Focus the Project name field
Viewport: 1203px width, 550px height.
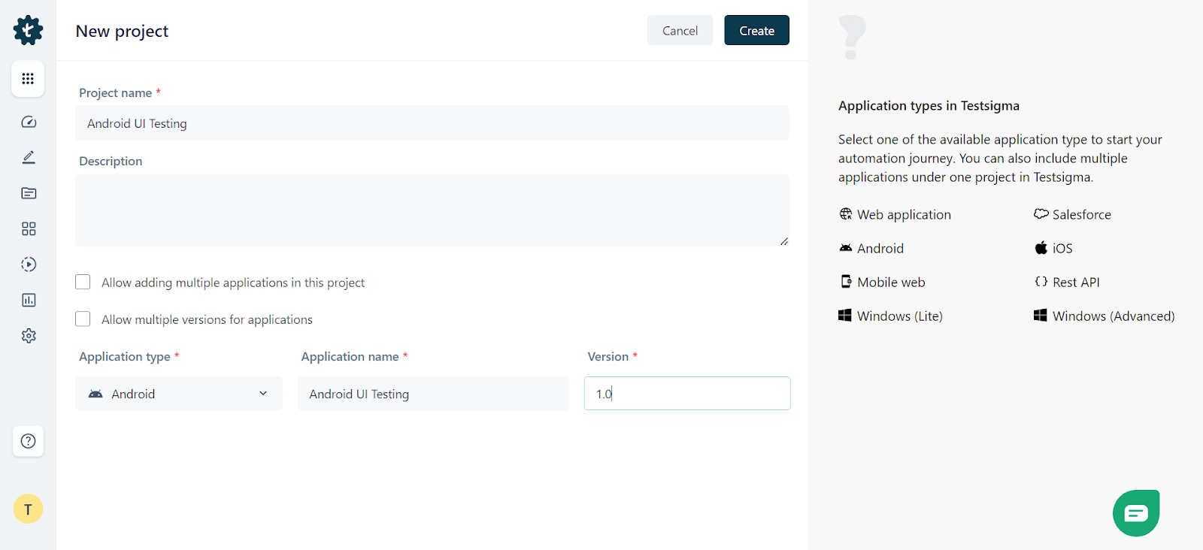[432, 123]
